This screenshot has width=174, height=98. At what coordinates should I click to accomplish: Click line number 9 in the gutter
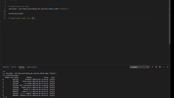(x=5, y=9)
